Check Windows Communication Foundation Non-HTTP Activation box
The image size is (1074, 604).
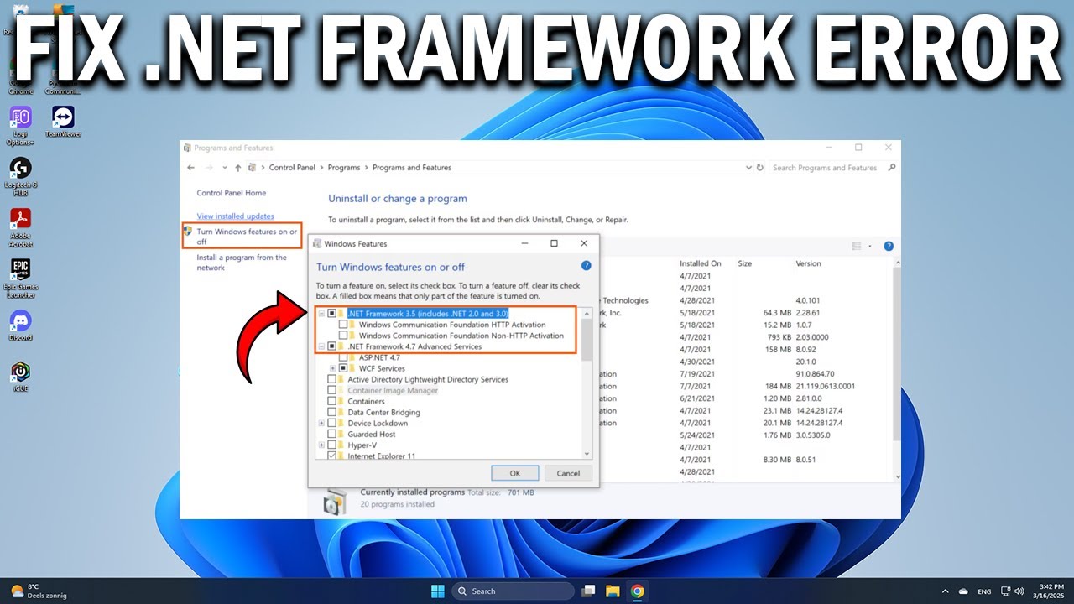click(x=342, y=336)
